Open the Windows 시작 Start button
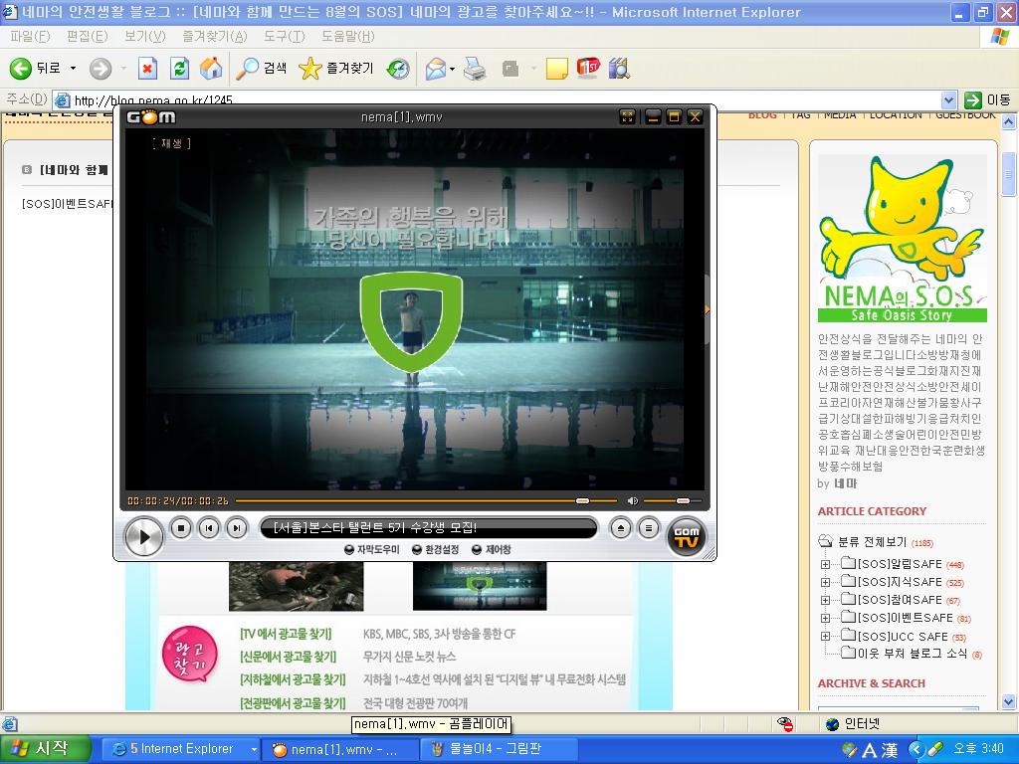Screen dimensions: 1019x764 tap(44, 749)
